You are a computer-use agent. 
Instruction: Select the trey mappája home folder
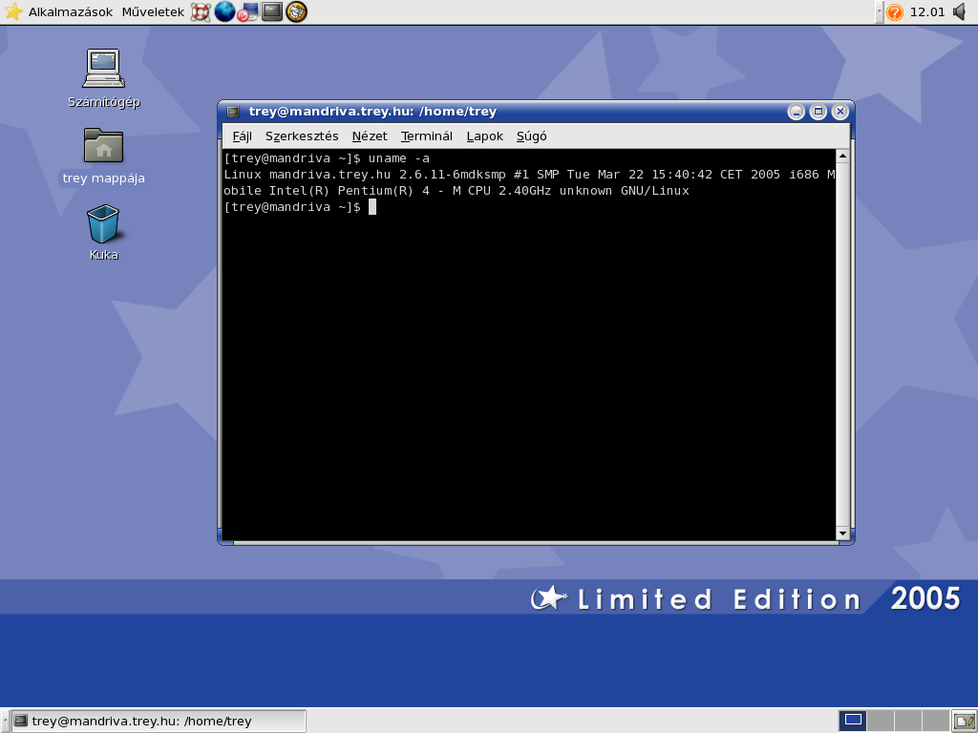coord(103,157)
